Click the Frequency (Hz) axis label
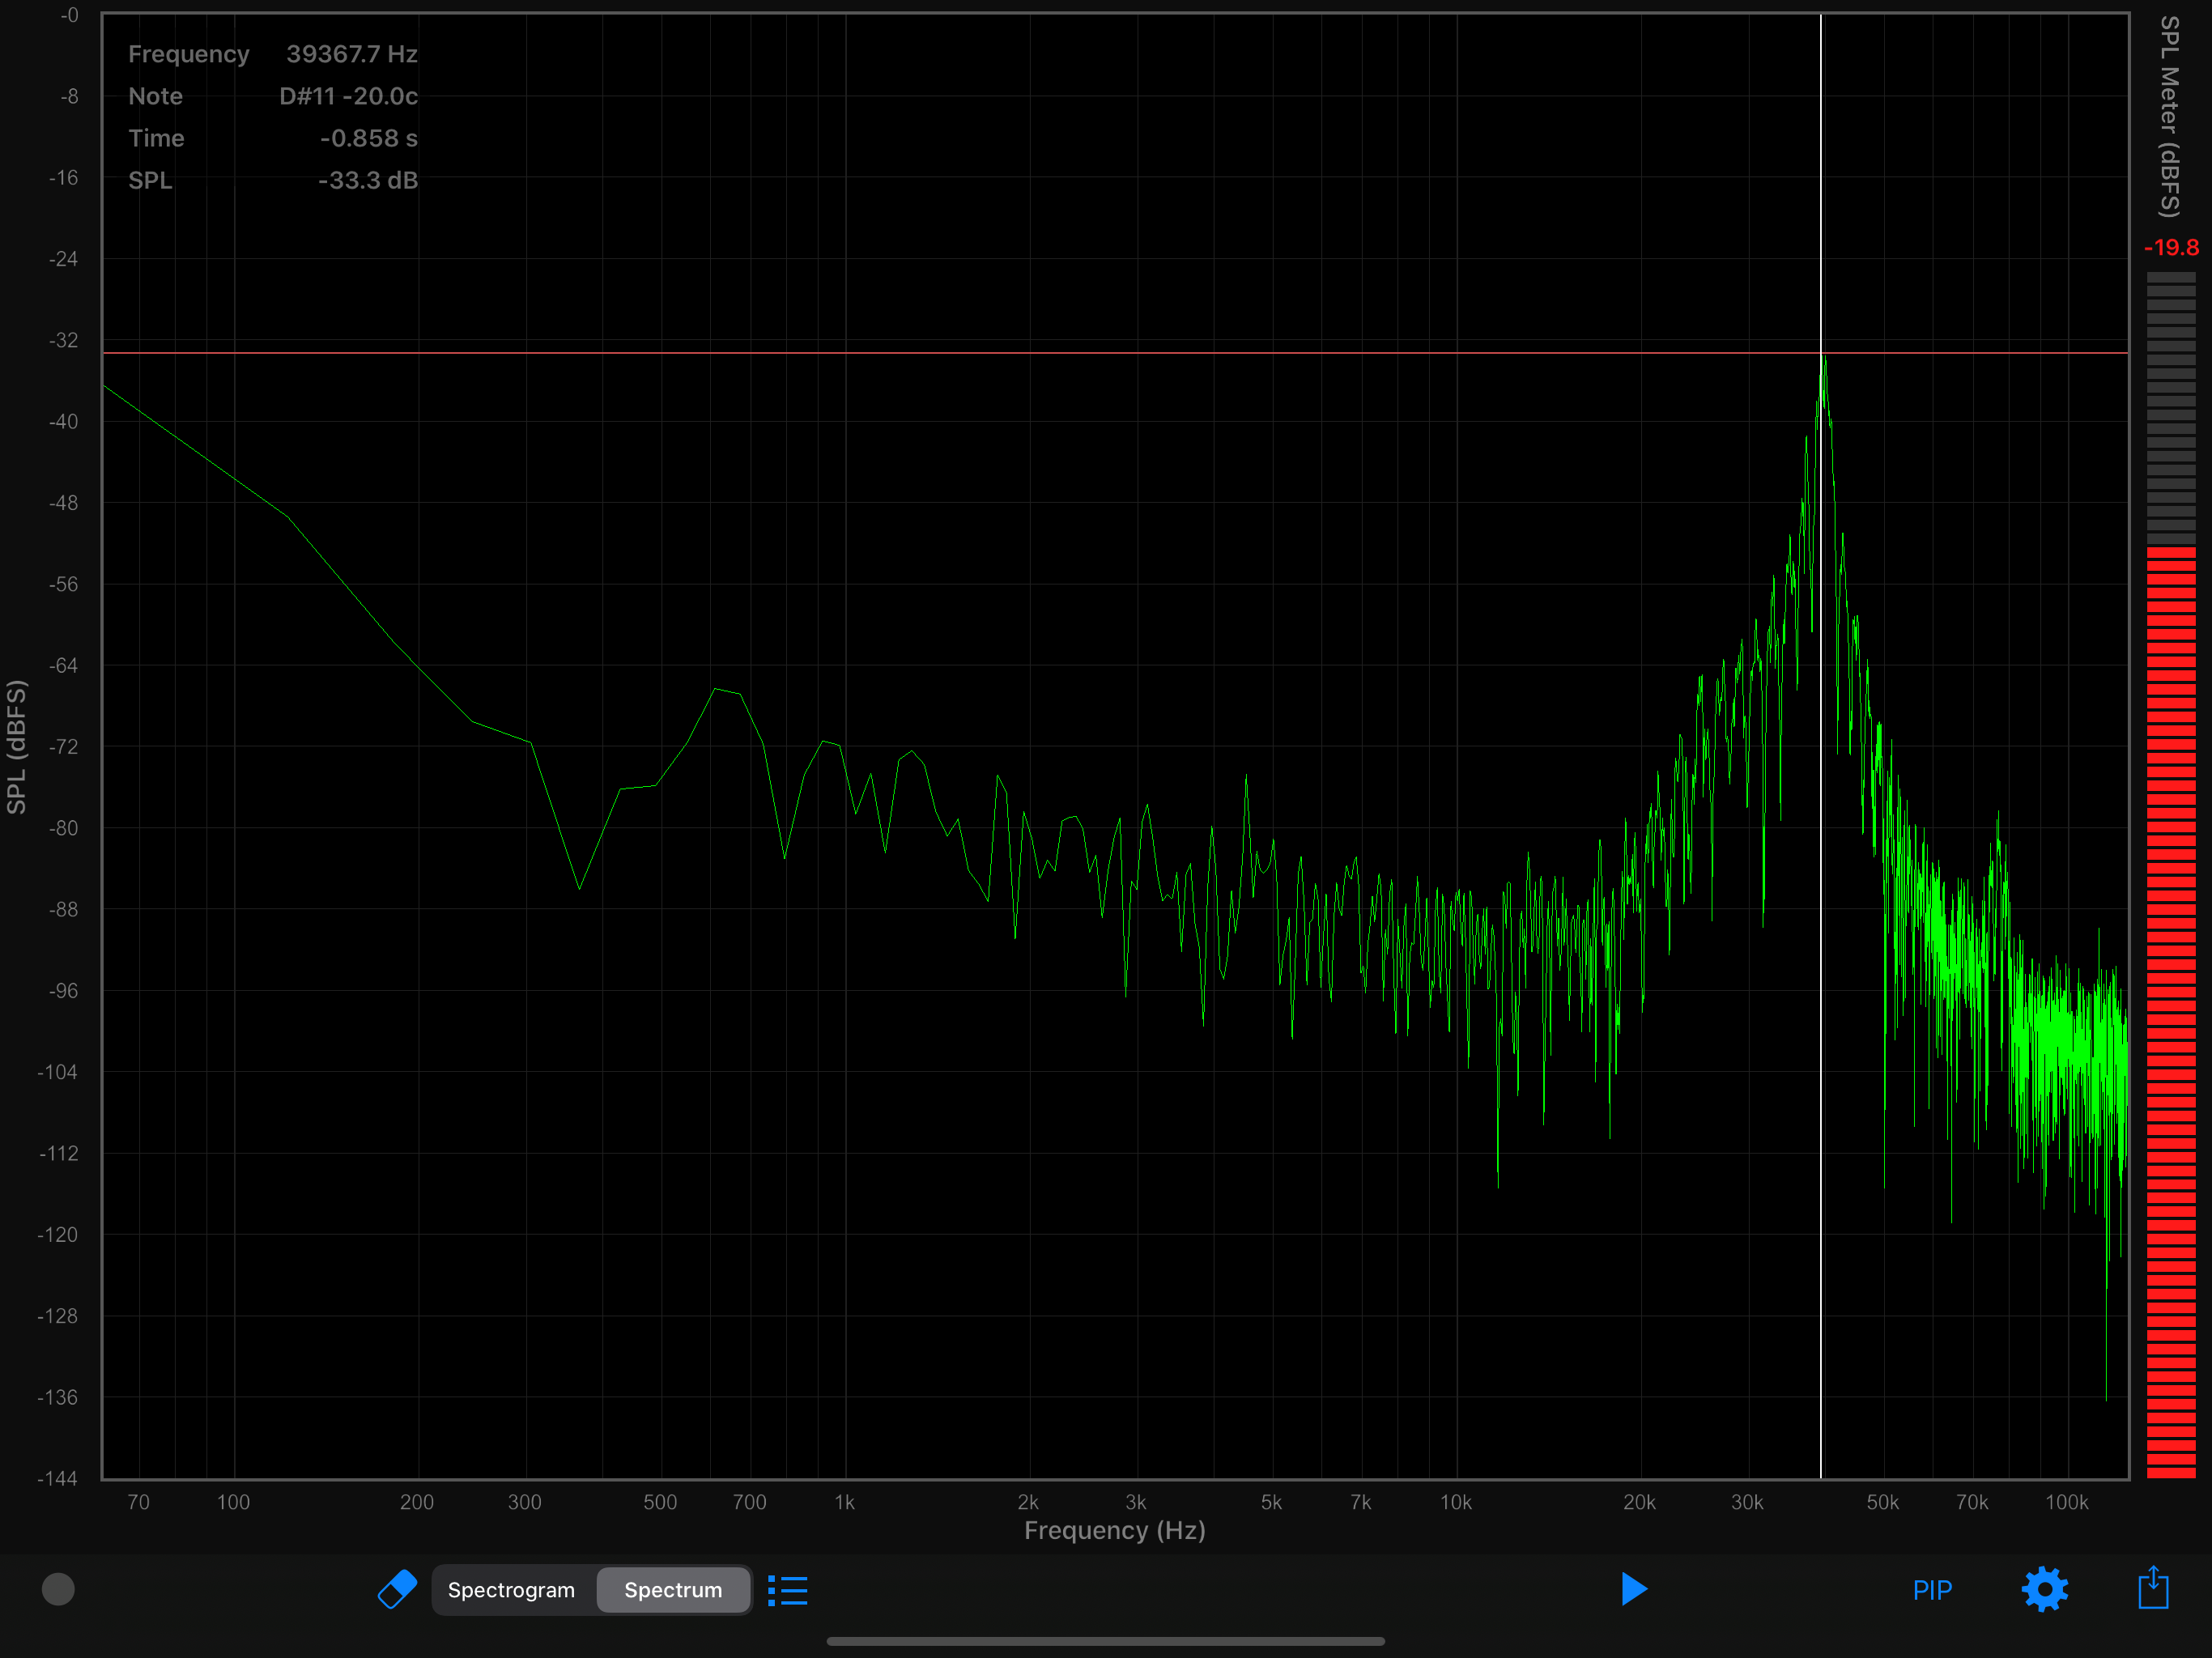2212x1658 pixels. click(1114, 1530)
